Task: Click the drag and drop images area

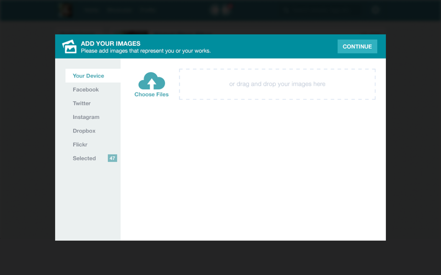Action: pos(277,84)
